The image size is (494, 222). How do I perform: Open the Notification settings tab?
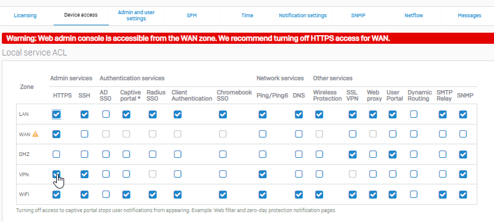pos(303,15)
